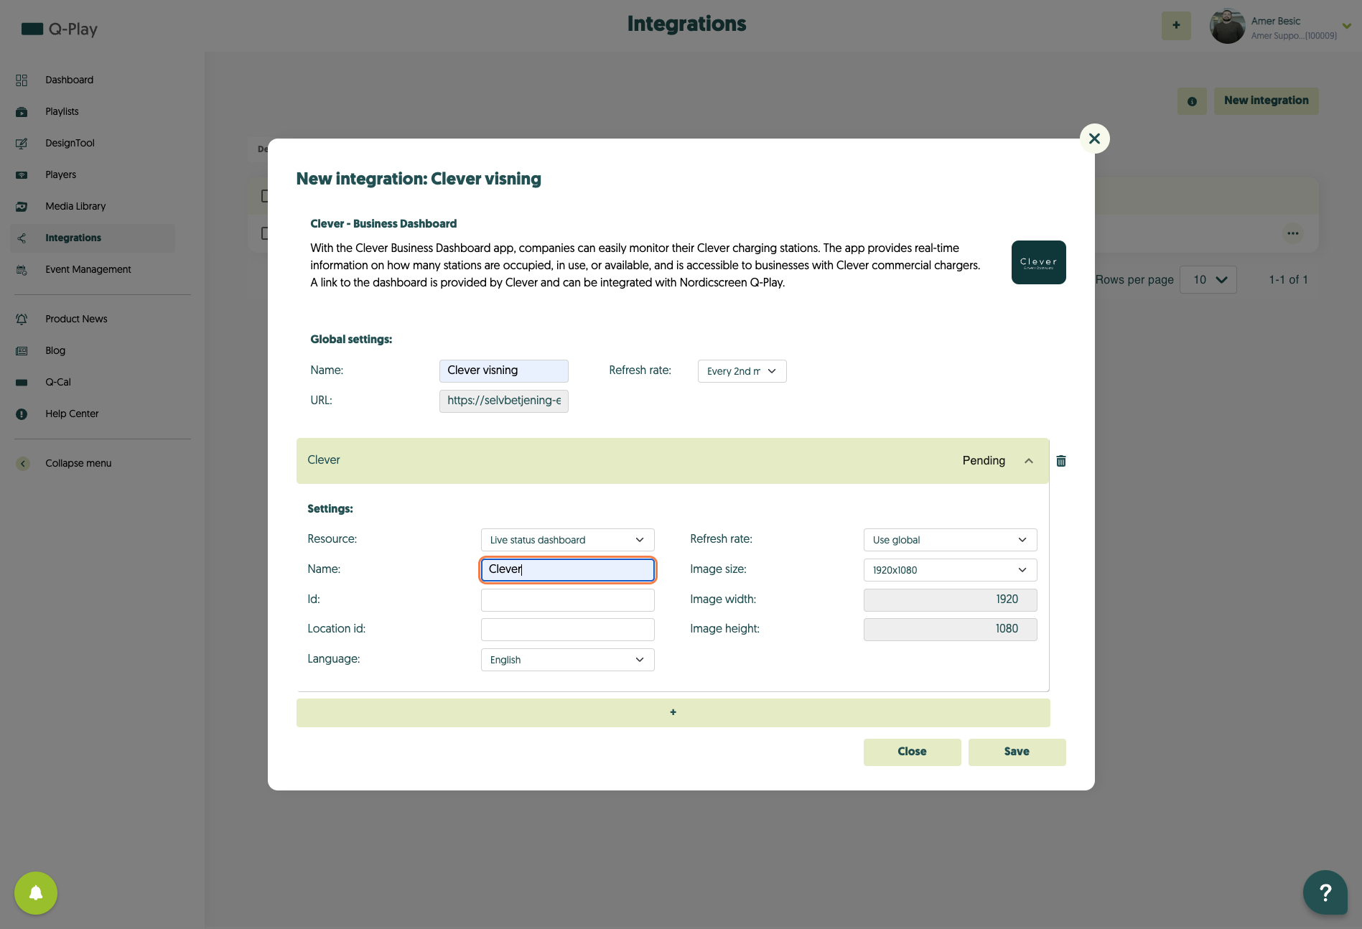
Task: Click the Collapse menu label
Action: [78, 463]
